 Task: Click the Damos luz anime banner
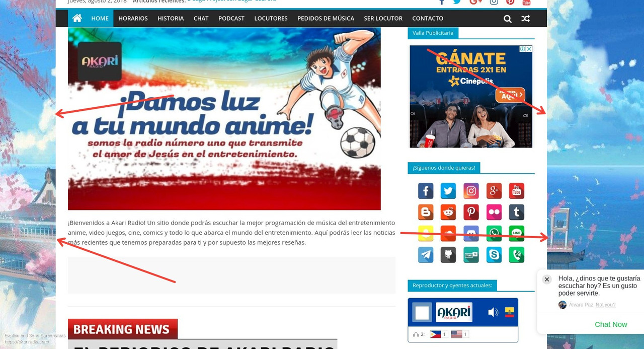click(224, 118)
